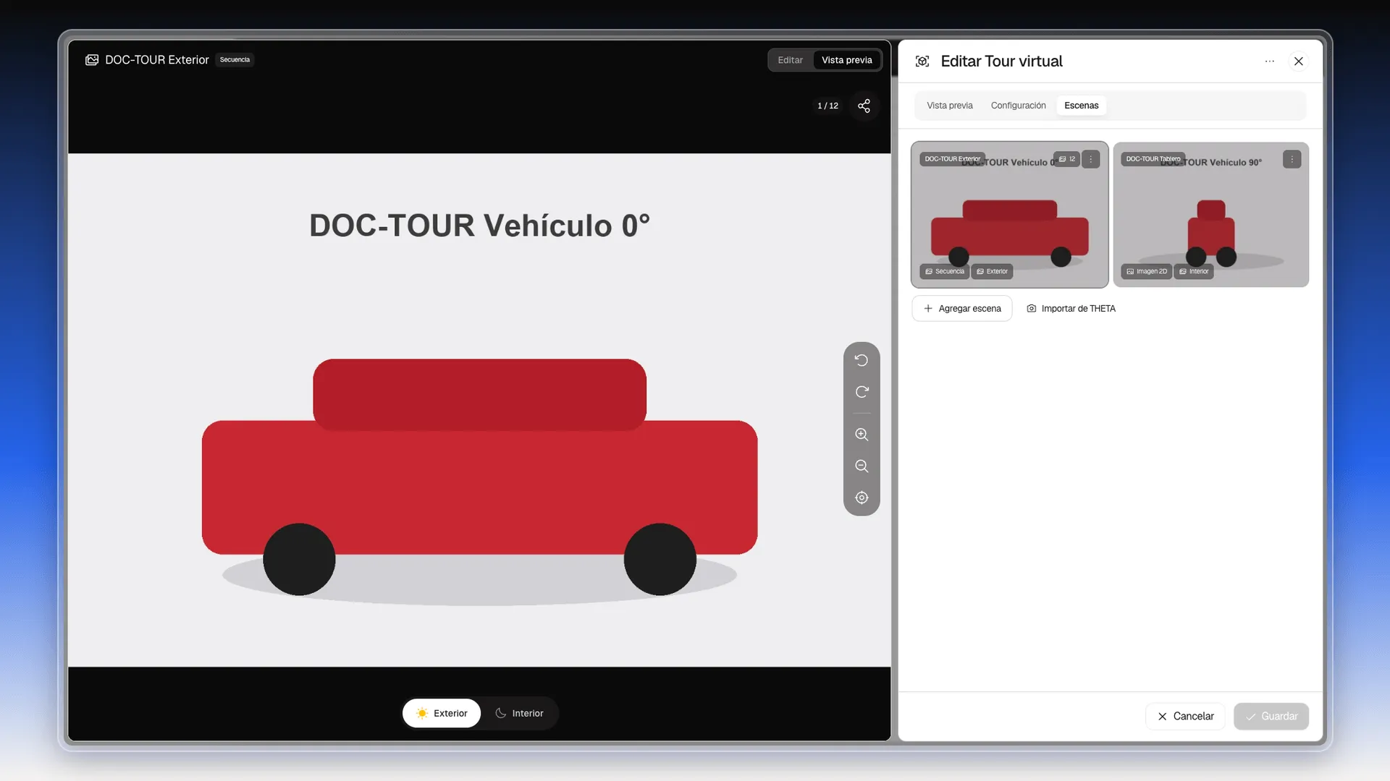Rotate the vehicle counterclockwise
Viewport: 1390px width, 781px height.
[x=862, y=360]
